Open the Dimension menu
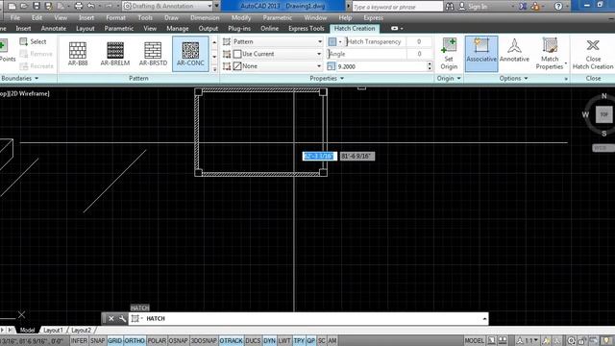This screenshot has width=615, height=346. coord(205,17)
